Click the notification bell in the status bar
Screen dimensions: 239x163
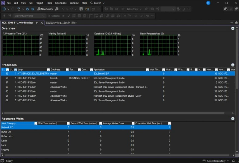233,161
